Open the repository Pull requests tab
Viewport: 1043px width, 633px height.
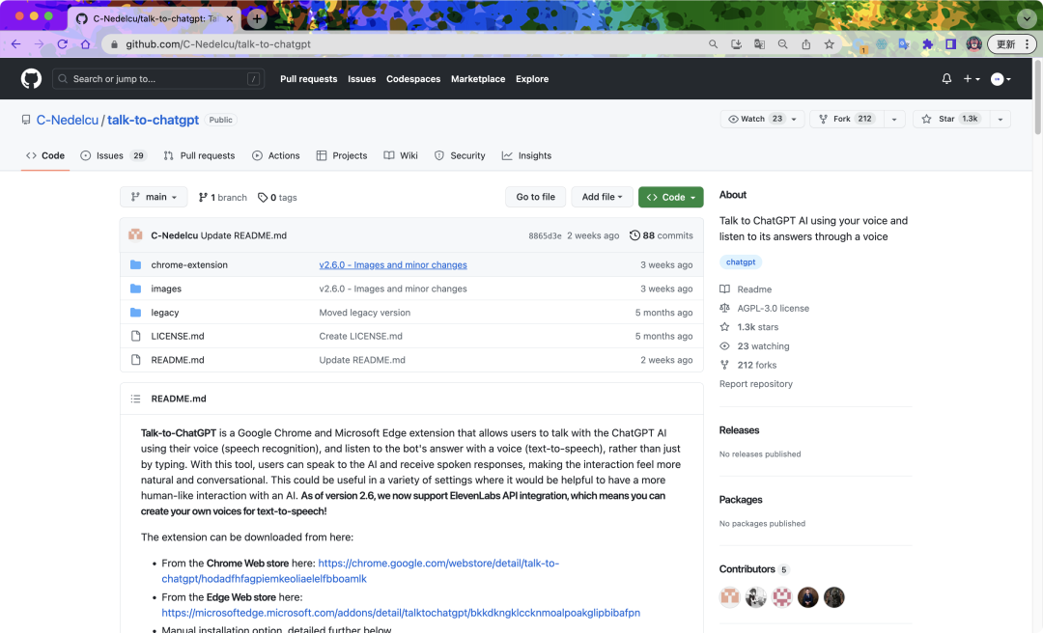200,155
